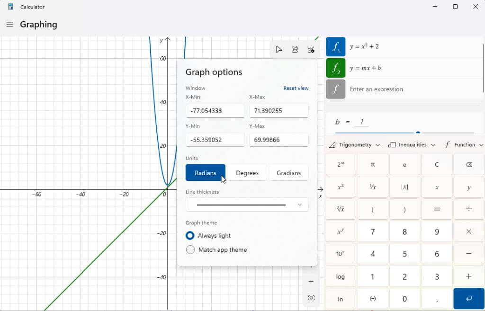Switch units to Degrees
The image size is (485, 311).
pos(247,173)
